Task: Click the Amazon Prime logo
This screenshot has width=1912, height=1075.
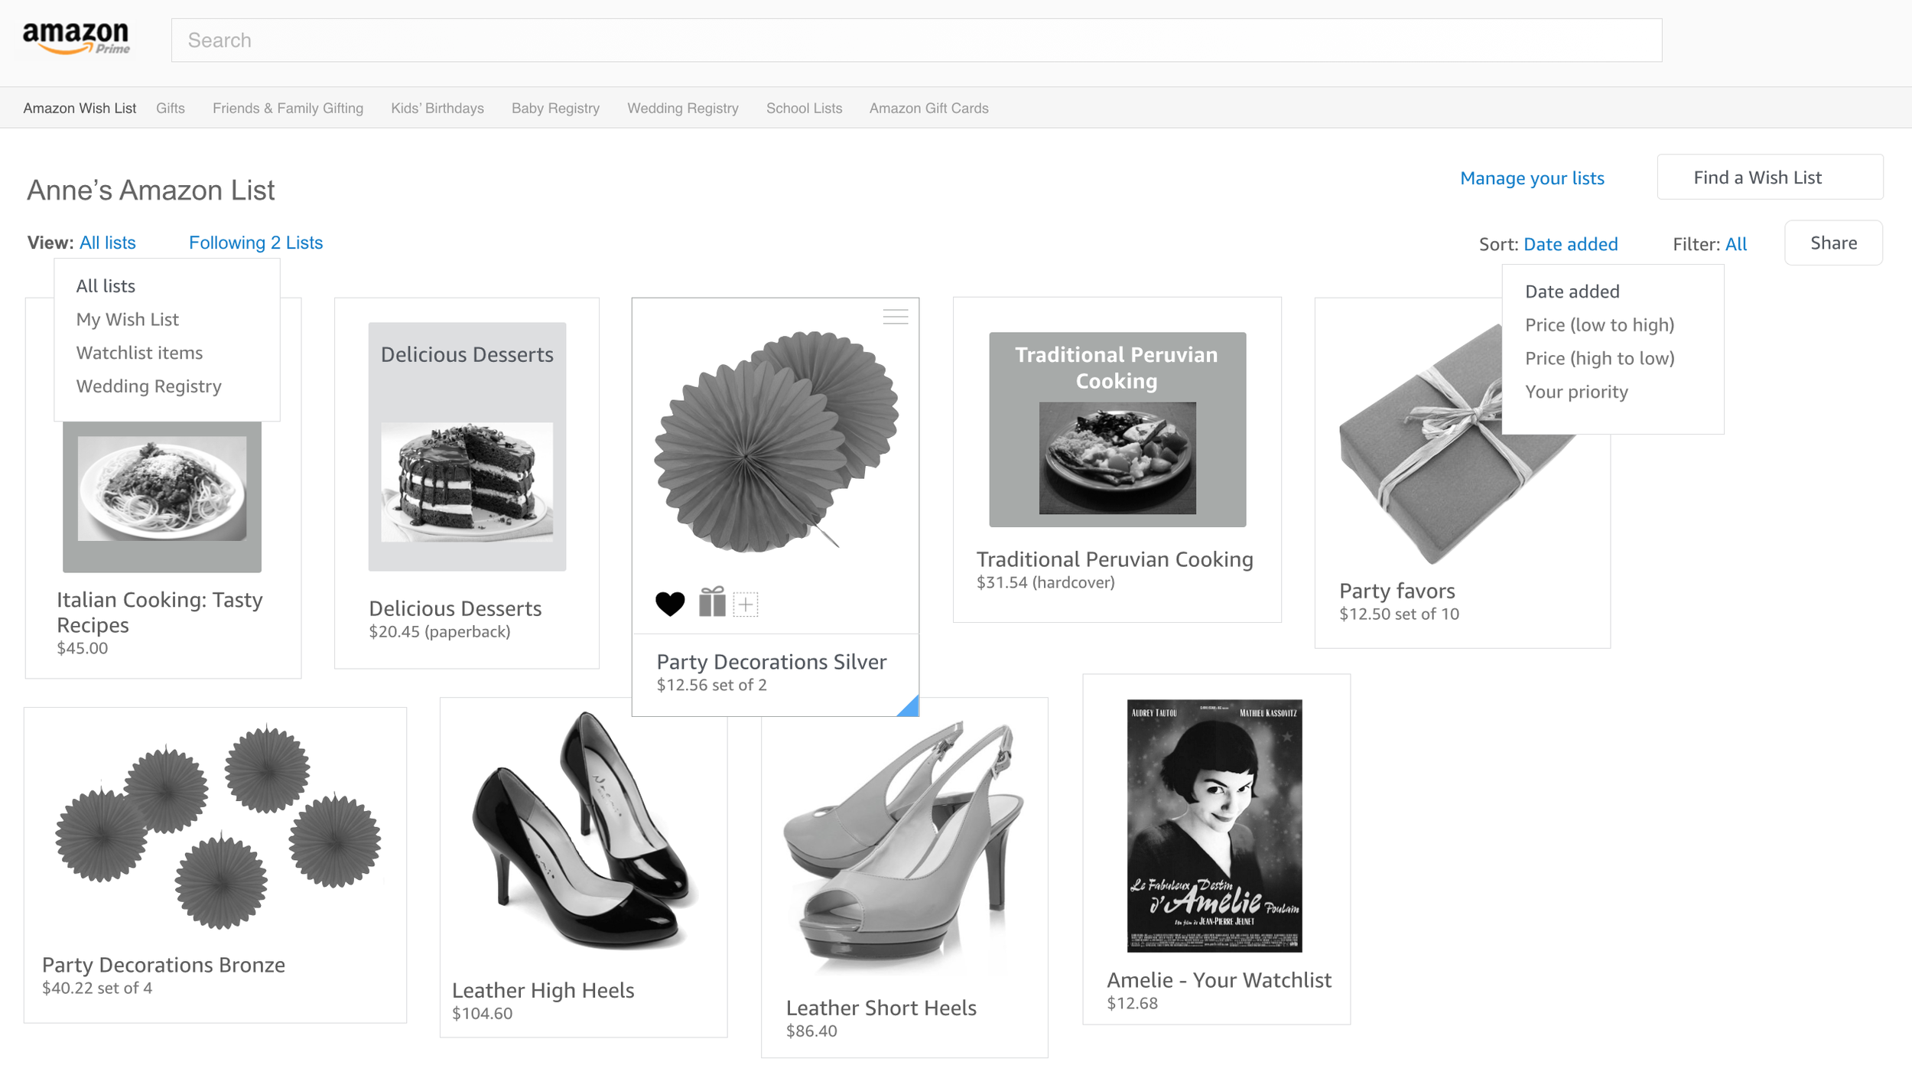Action: 76,38
